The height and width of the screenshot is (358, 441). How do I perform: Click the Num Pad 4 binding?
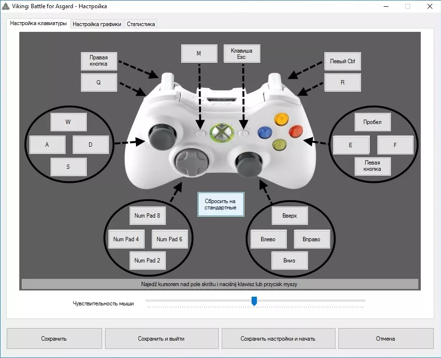click(x=126, y=239)
